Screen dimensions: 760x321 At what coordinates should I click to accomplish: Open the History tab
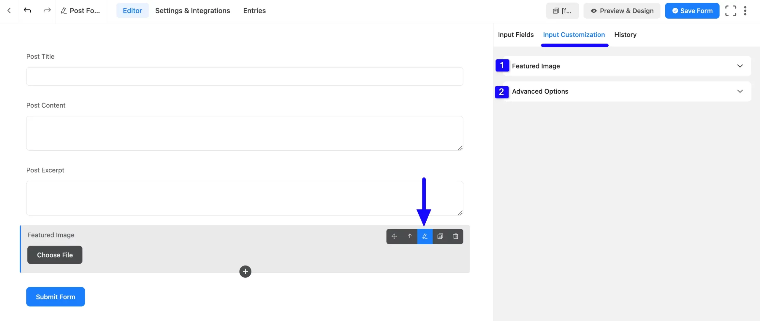click(625, 35)
